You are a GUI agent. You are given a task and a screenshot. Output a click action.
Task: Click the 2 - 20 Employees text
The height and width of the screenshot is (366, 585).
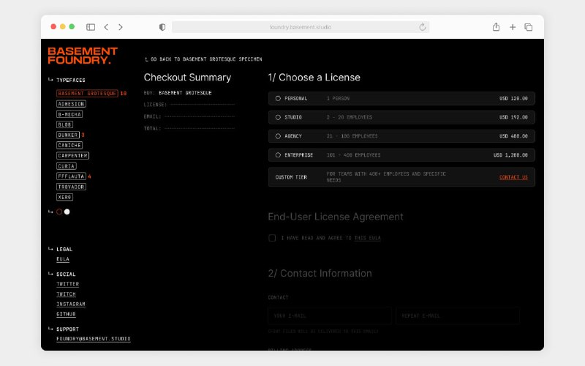click(x=350, y=117)
